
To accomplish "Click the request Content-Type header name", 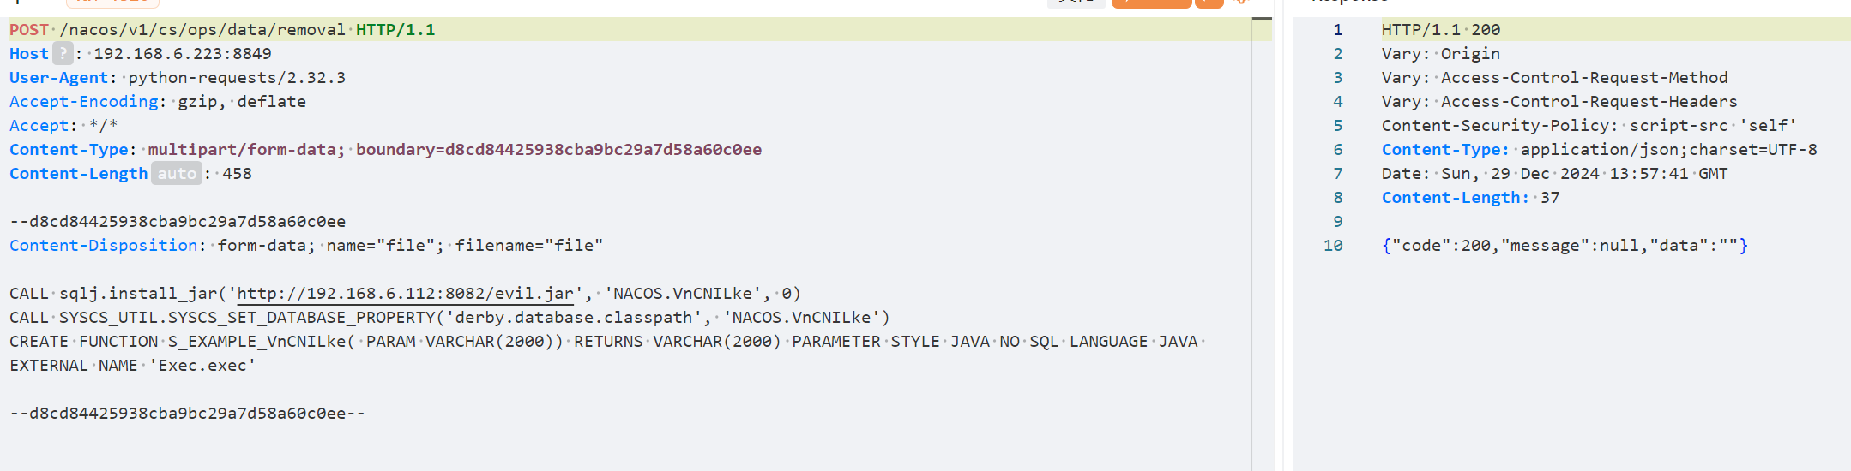I will click(69, 149).
